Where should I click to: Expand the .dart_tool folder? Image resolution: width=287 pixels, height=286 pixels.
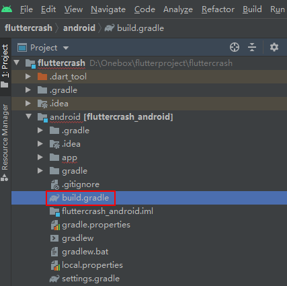(28, 77)
